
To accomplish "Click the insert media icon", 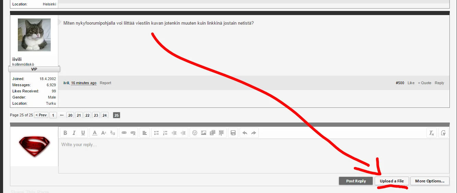I will click(x=213, y=133).
